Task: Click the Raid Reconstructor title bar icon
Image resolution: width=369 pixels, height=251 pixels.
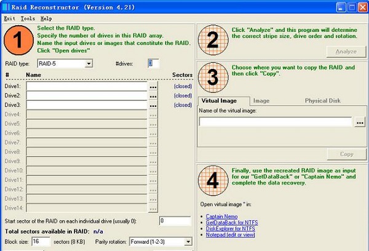Action: [6, 7]
